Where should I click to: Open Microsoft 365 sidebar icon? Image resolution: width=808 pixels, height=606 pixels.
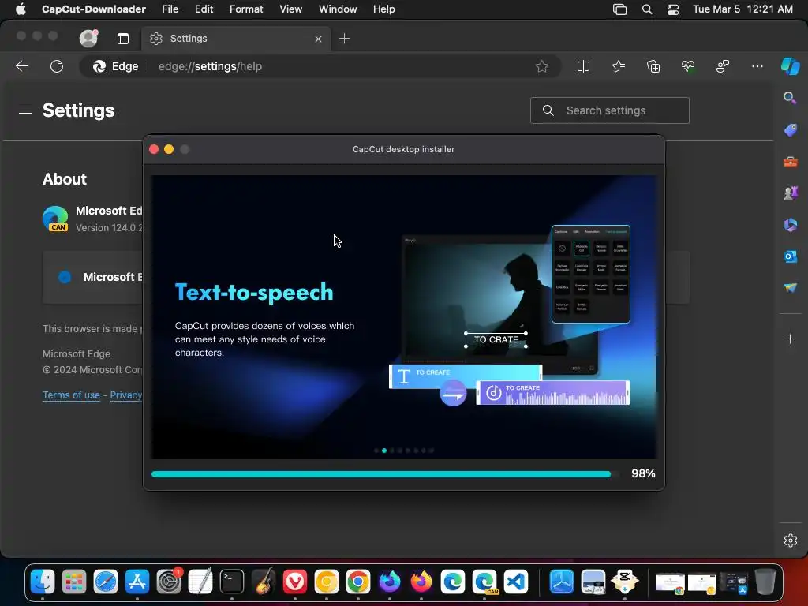790,225
